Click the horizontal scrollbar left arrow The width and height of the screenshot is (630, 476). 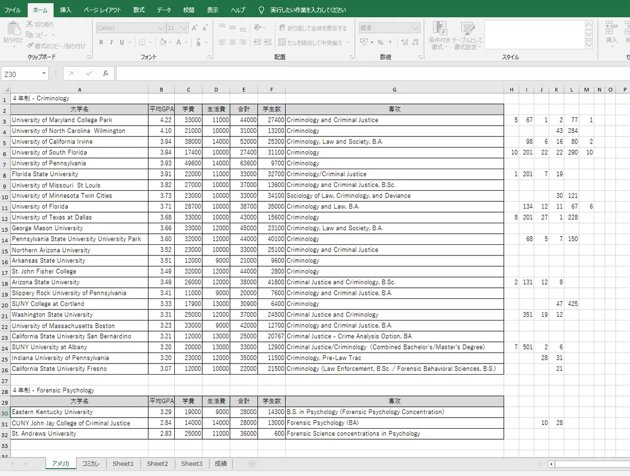[x=551, y=464]
